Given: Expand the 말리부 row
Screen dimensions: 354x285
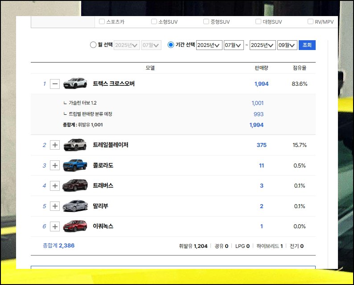Looking at the screenshot, I should (x=55, y=206).
